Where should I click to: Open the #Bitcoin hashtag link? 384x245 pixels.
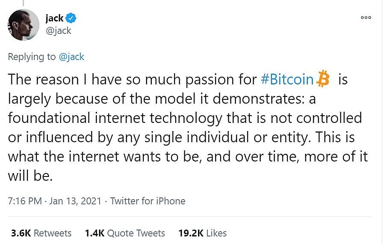(x=287, y=80)
